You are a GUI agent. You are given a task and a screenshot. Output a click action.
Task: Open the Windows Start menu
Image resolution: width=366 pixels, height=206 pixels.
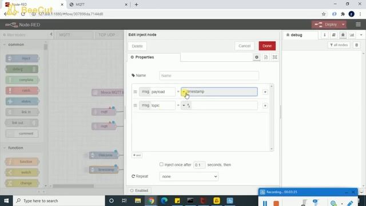[6, 201]
